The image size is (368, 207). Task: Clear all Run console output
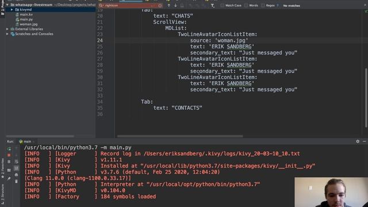16,182
